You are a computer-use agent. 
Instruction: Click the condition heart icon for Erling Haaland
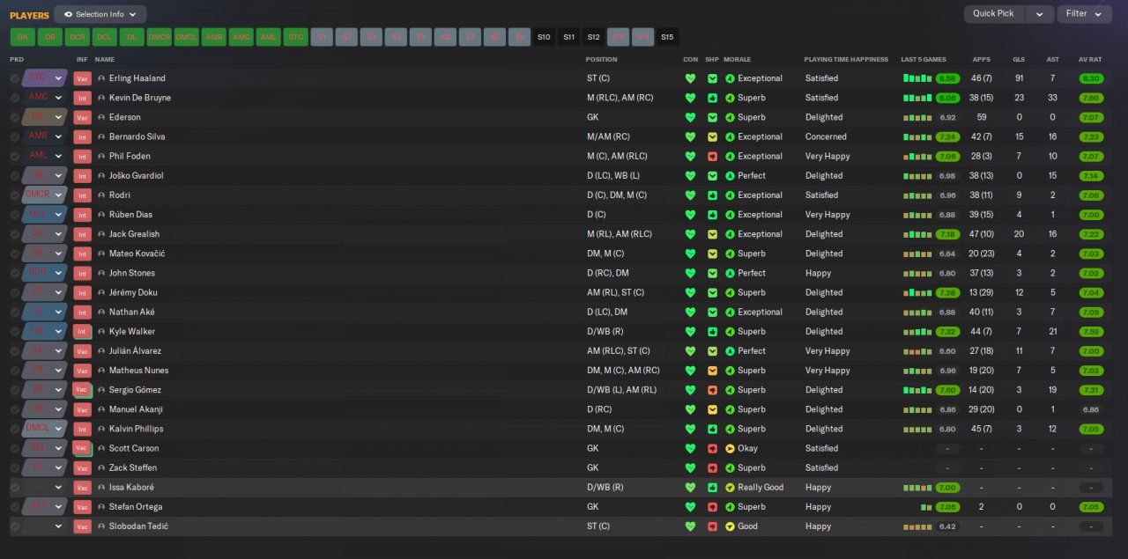tap(690, 78)
